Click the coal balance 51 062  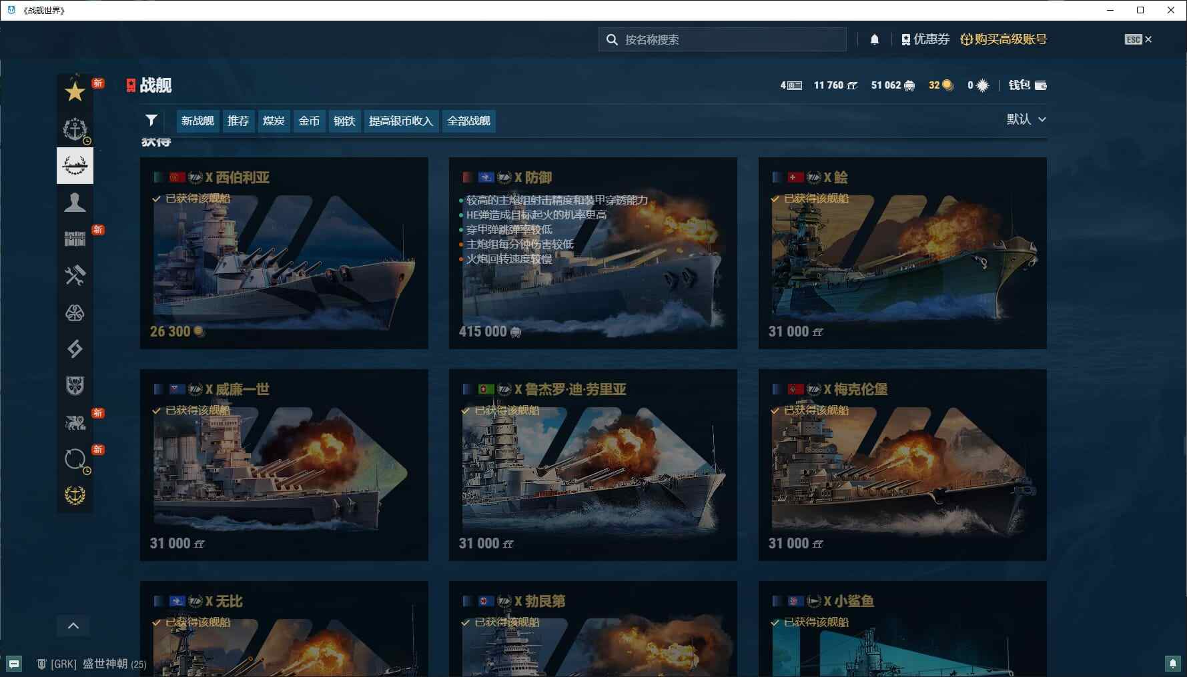click(x=893, y=85)
